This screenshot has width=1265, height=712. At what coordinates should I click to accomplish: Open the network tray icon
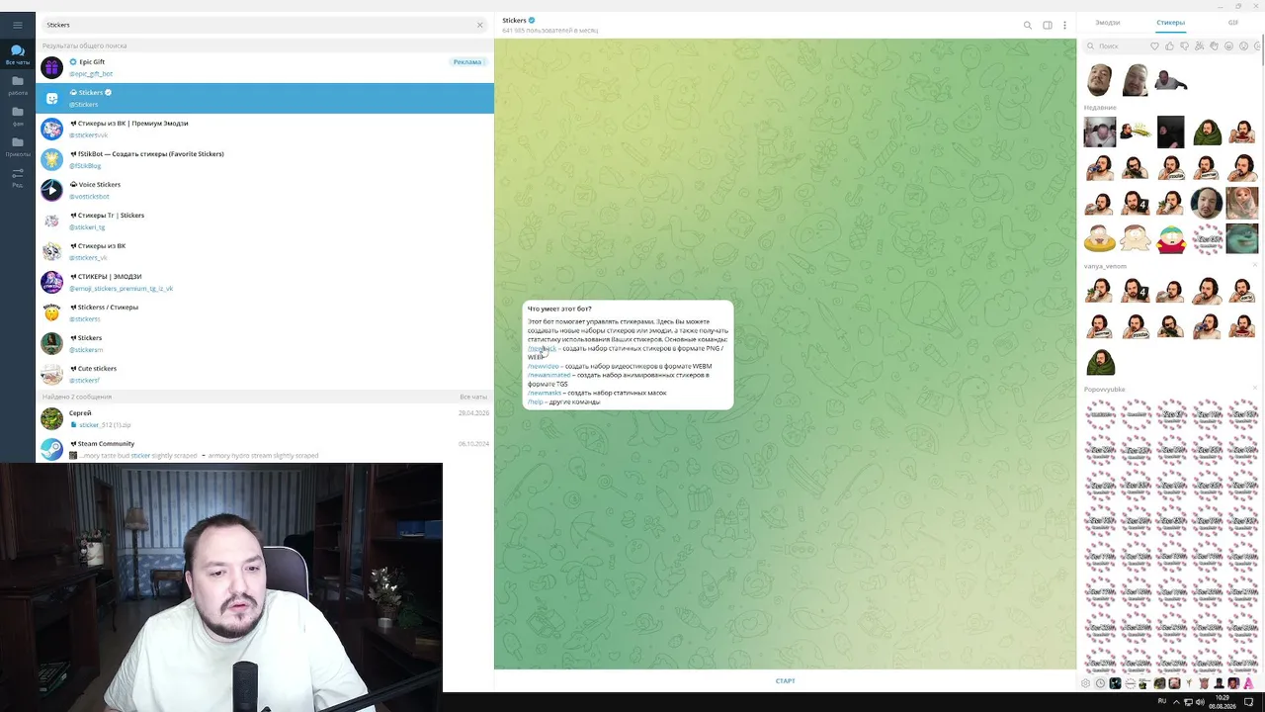[1188, 702]
